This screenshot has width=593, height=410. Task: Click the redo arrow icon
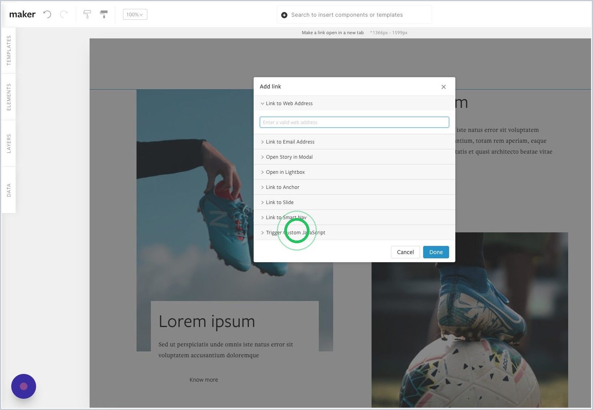(64, 14)
